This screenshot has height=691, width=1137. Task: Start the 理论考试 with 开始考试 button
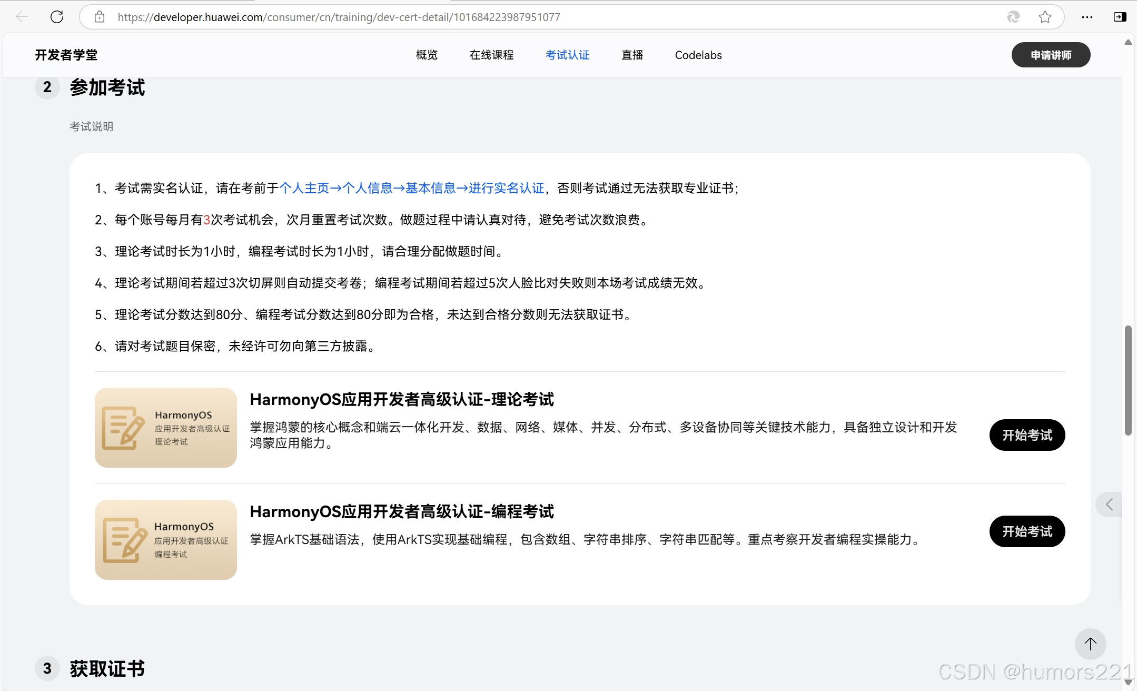1027,435
